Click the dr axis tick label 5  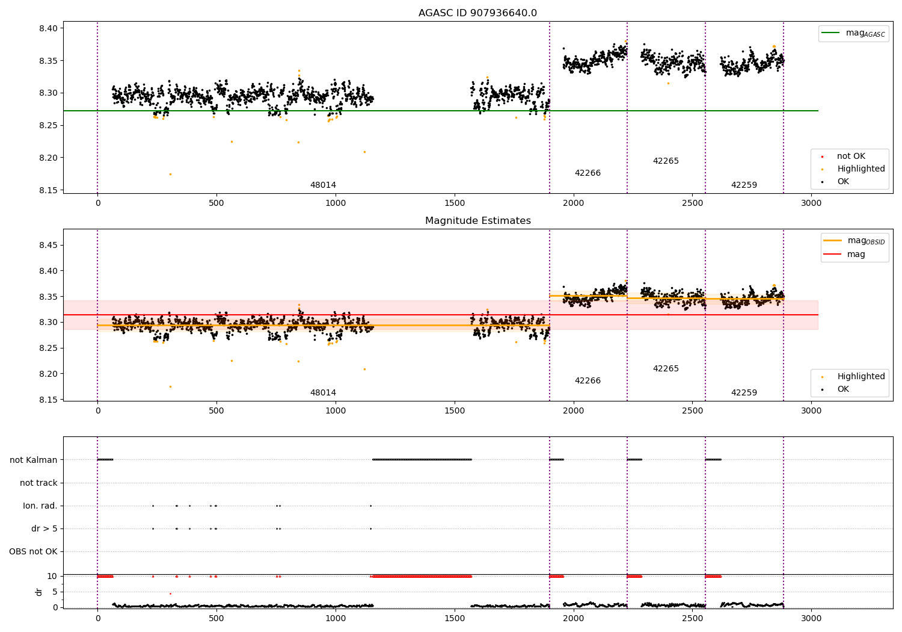pyautogui.click(x=55, y=592)
